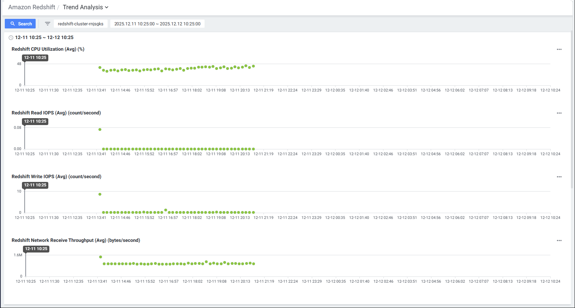Go to the Amazon Redshift breadcrumb
The height and width of the screenshot is (308, 575).
(32, 7)
